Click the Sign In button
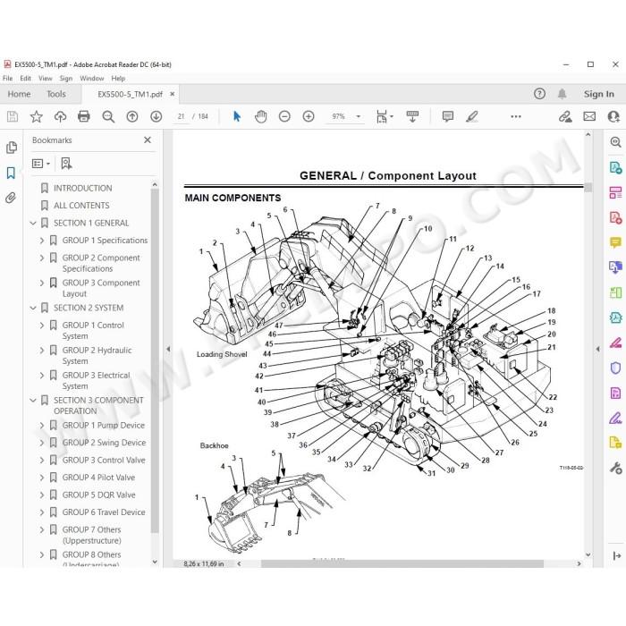 [599, 94]
